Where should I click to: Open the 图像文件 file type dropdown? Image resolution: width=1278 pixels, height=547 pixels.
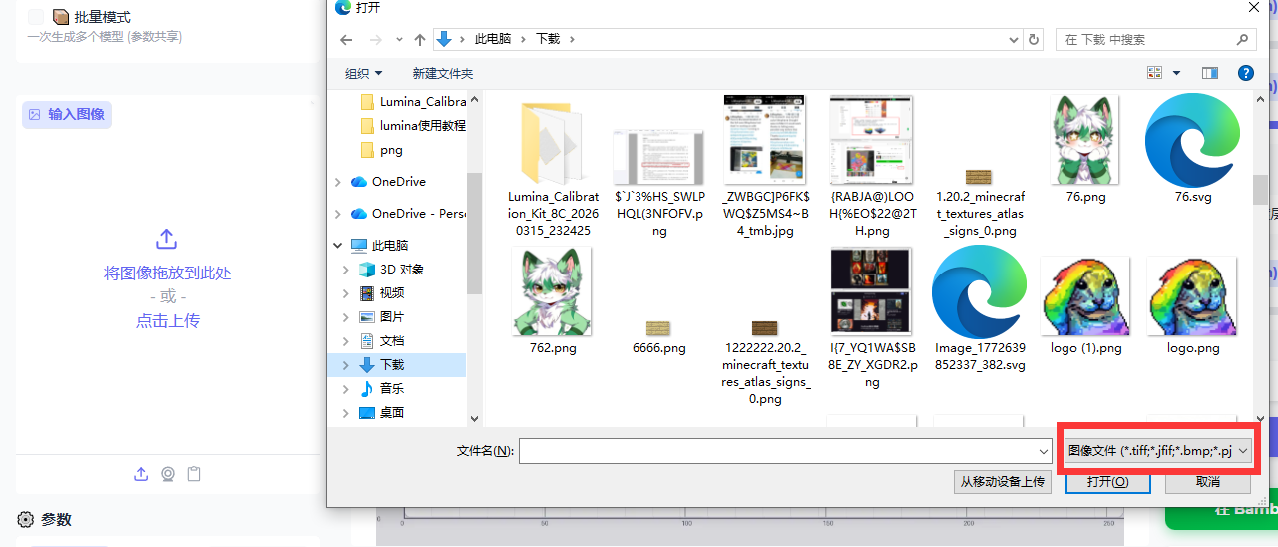click(1158, 451)
